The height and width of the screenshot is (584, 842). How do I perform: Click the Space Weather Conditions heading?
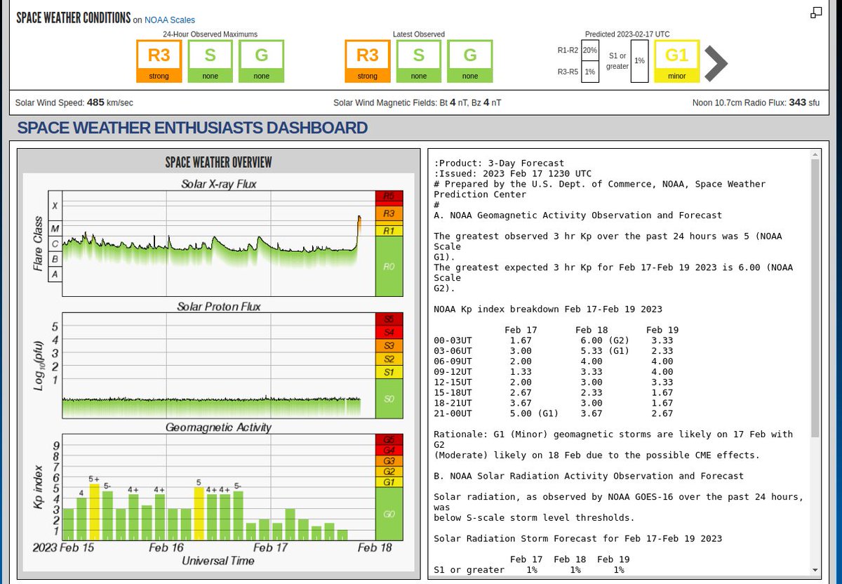point(74,18)
